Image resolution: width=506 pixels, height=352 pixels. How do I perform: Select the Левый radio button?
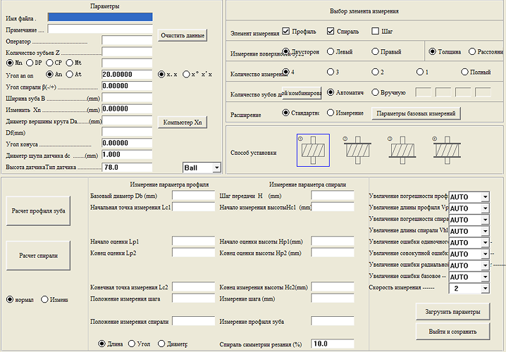(331, 51)
